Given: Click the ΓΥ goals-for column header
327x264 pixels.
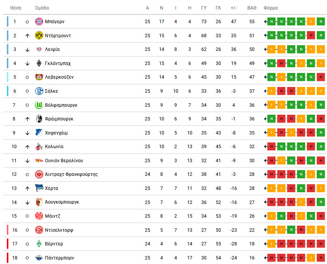Looking at the screenshot, I should tap(204, 8).
